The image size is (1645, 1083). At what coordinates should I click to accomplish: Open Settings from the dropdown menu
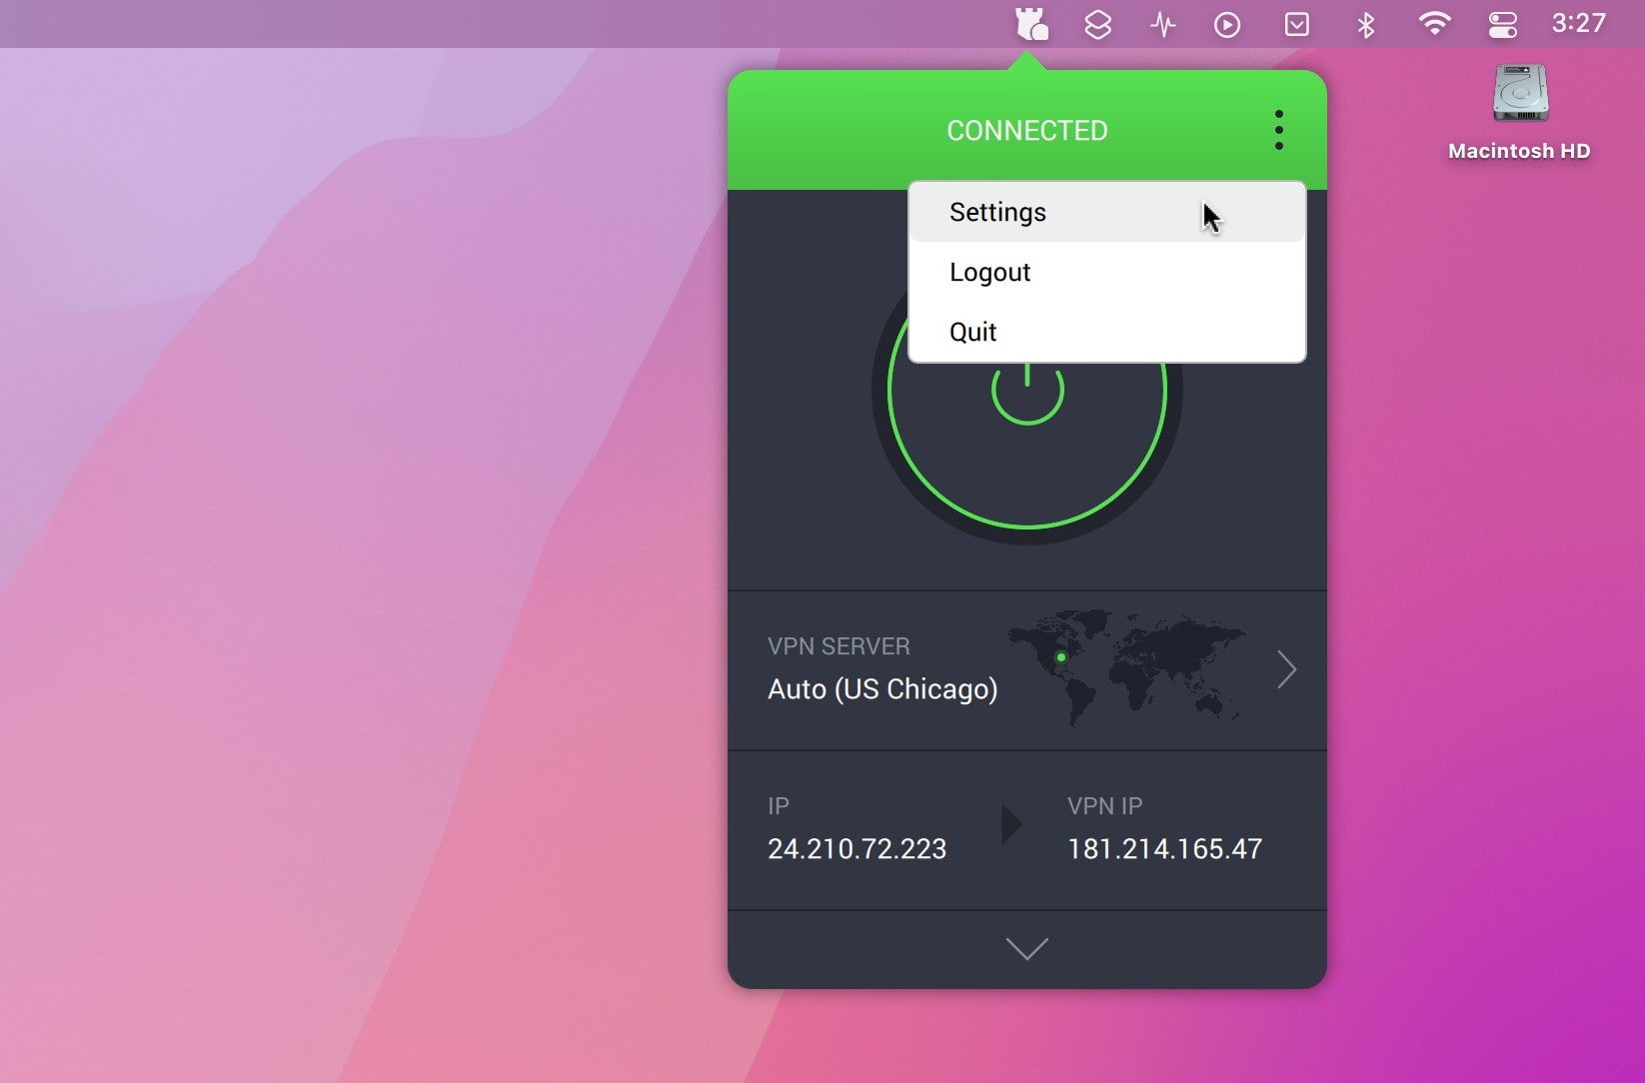(1106, 212)
